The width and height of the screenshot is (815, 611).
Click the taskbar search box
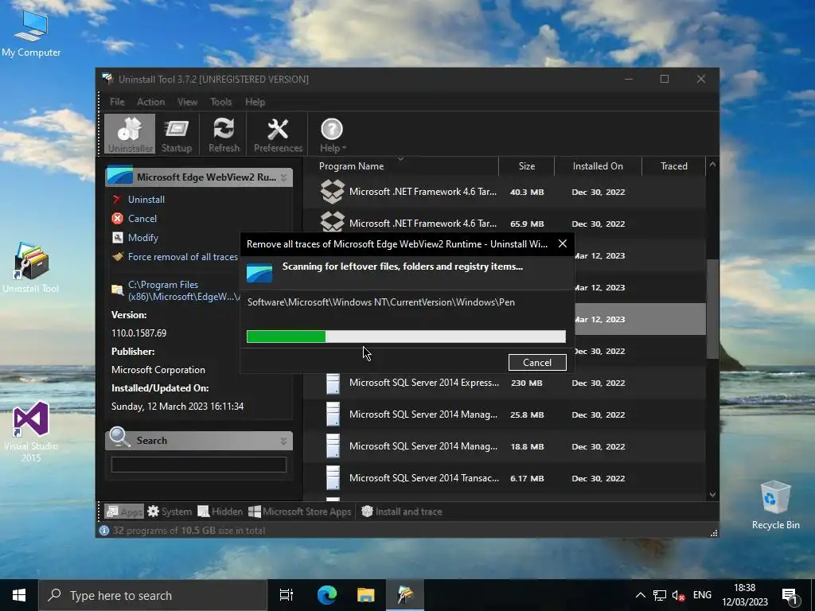(x=152, y=595)
